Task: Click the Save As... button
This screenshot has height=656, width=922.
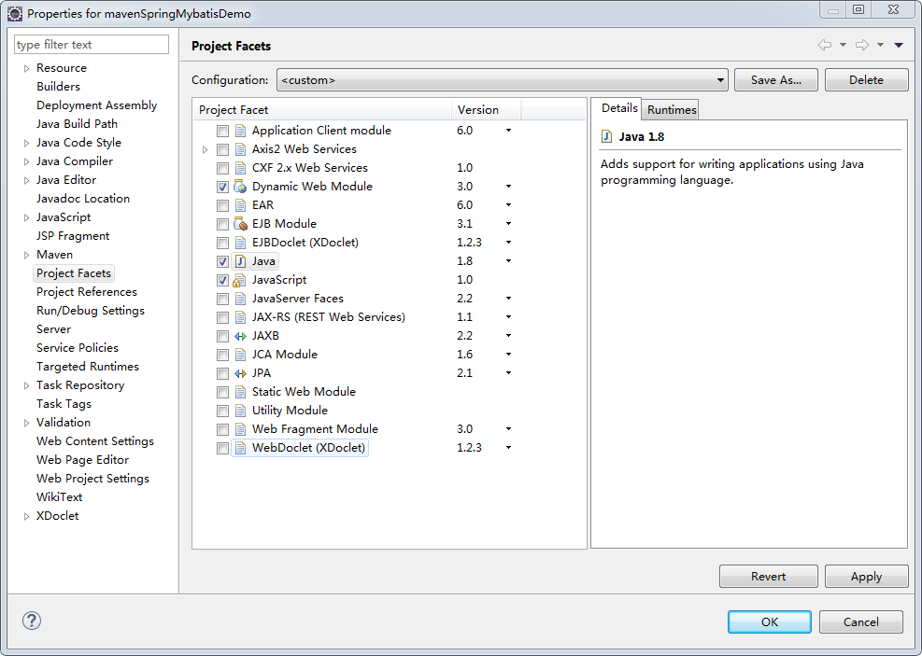Action: coord(776,80)
